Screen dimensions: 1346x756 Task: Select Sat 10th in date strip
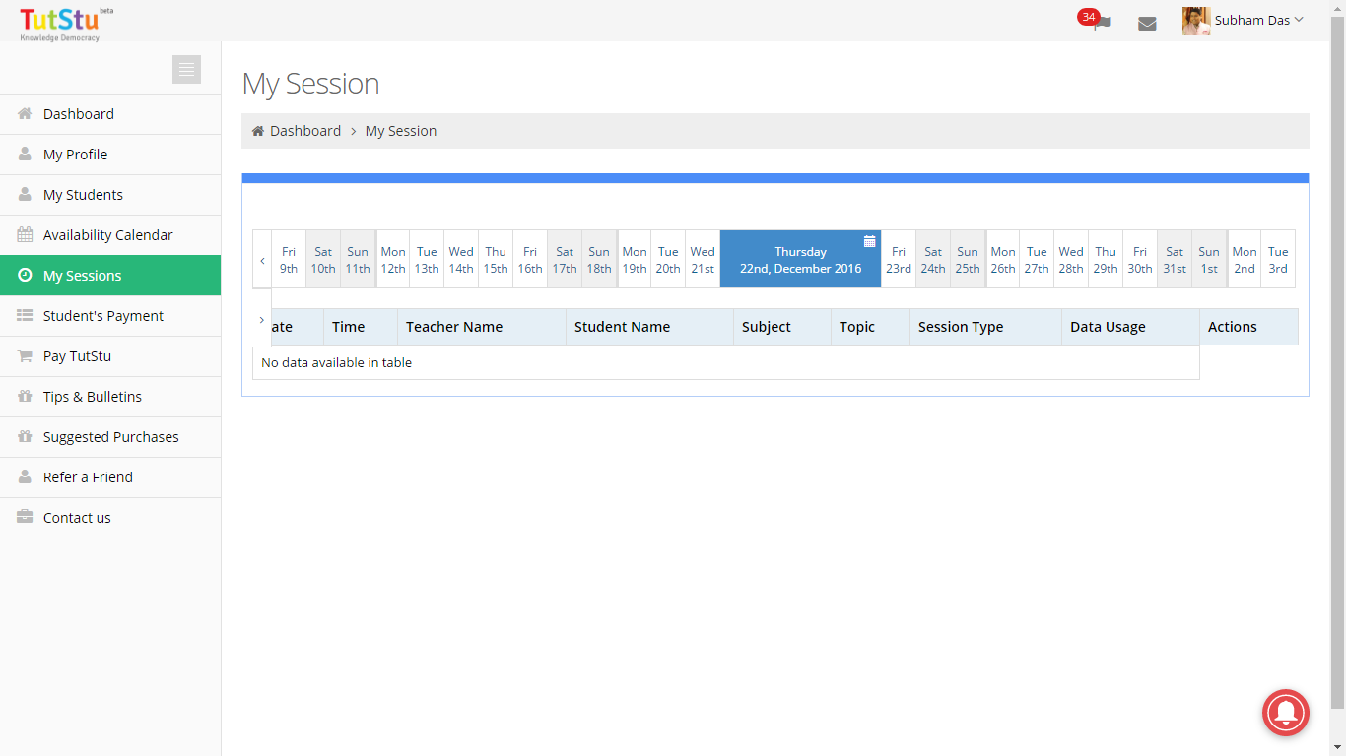click(323, 259)
